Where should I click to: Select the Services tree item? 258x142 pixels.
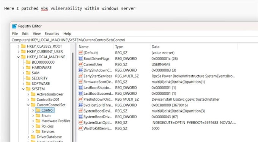pos(48,132)
